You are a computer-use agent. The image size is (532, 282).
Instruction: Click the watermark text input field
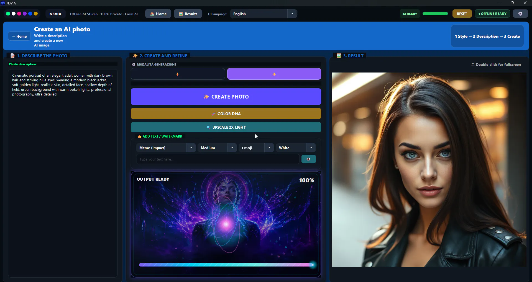[218, 159]
